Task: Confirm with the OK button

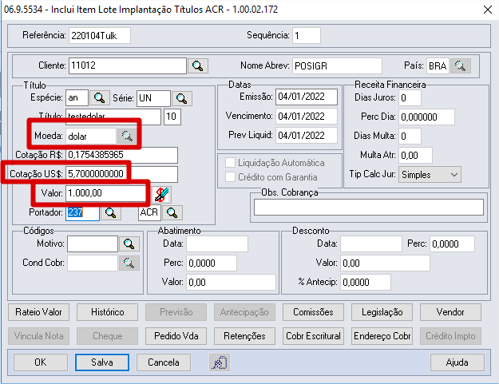Action: click(41, 362)
